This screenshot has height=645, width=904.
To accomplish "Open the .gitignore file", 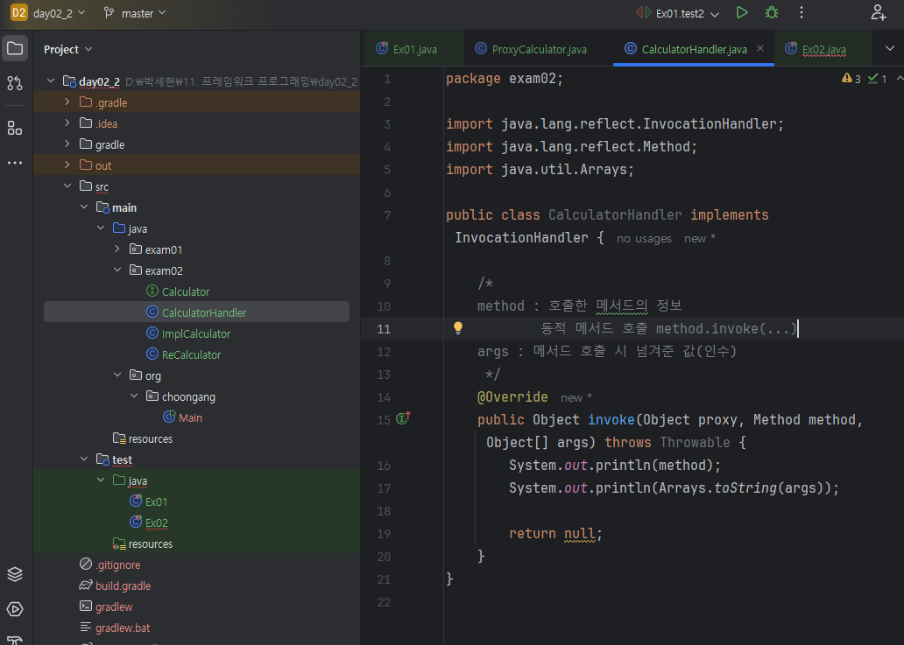I will point(110,565).
